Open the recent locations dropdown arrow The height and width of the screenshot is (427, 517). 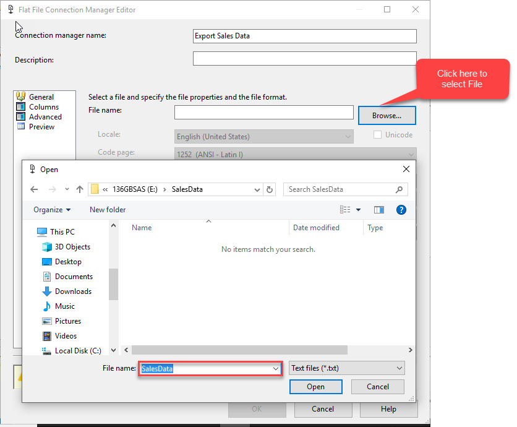pos(67,189)
